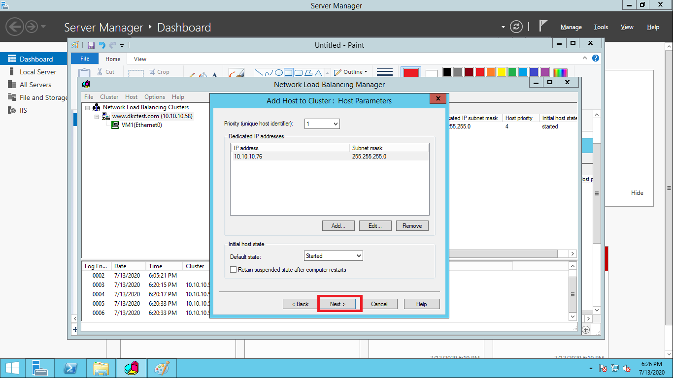Click Add... under Dedicated IP addresses
The image size is (673, 378).
(x=338, y=226)
